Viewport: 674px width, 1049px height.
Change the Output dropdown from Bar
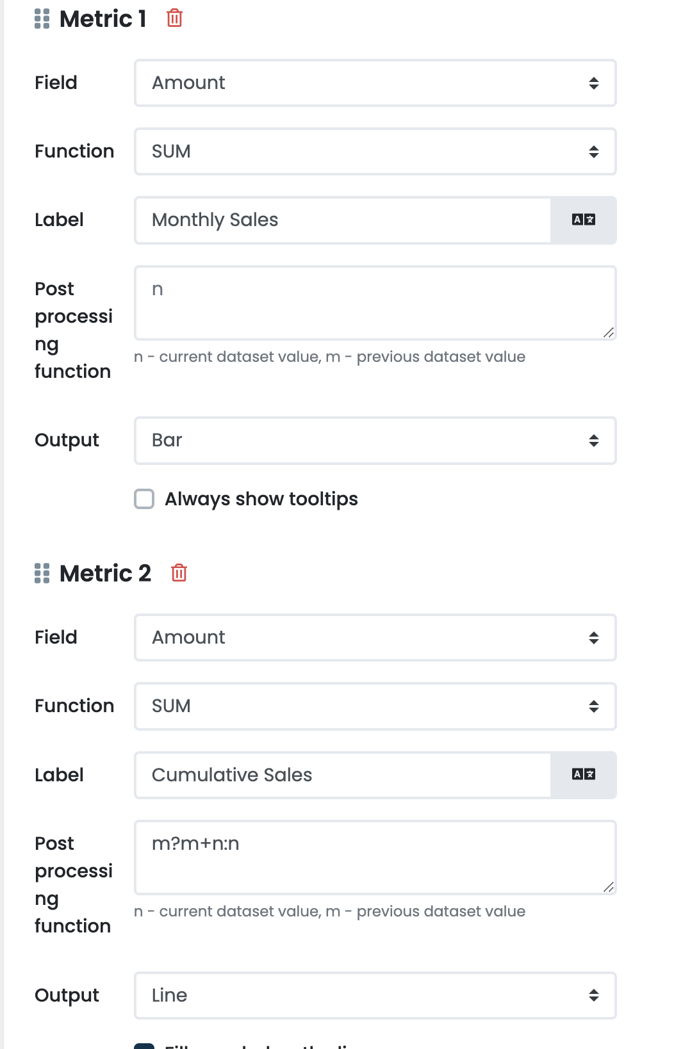(375, 440)
